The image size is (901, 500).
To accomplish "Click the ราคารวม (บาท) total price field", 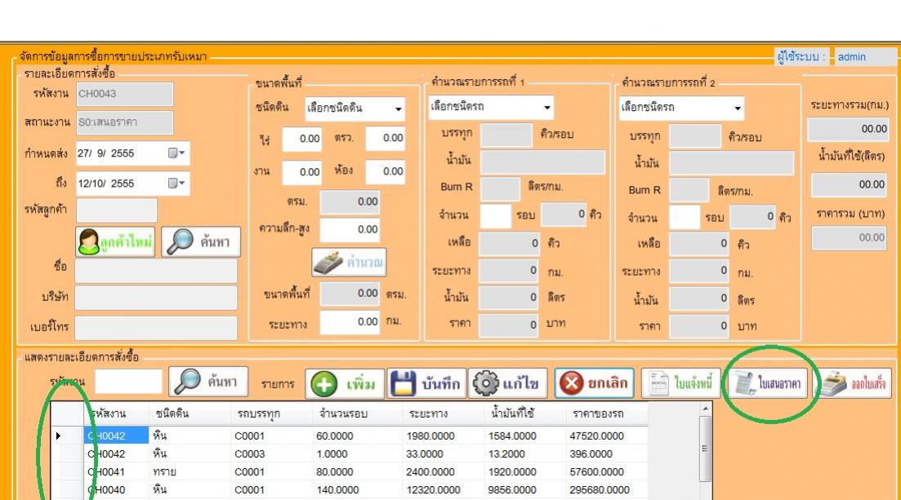I will [850, 237].
